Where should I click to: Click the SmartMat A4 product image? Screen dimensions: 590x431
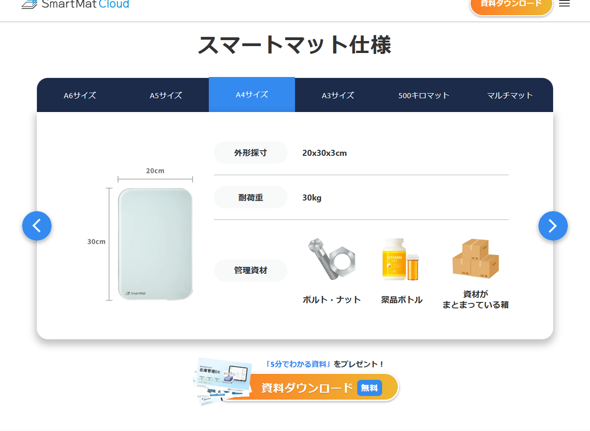tap(155, 244)
